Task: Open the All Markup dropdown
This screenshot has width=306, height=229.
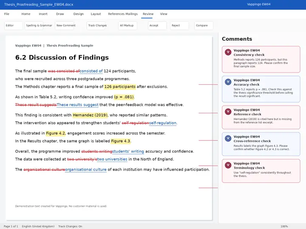Action: pyautogui.click(x=127, y=25)
